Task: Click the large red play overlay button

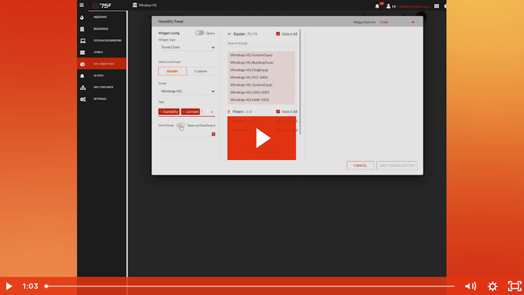Action: tap(262, 138)
